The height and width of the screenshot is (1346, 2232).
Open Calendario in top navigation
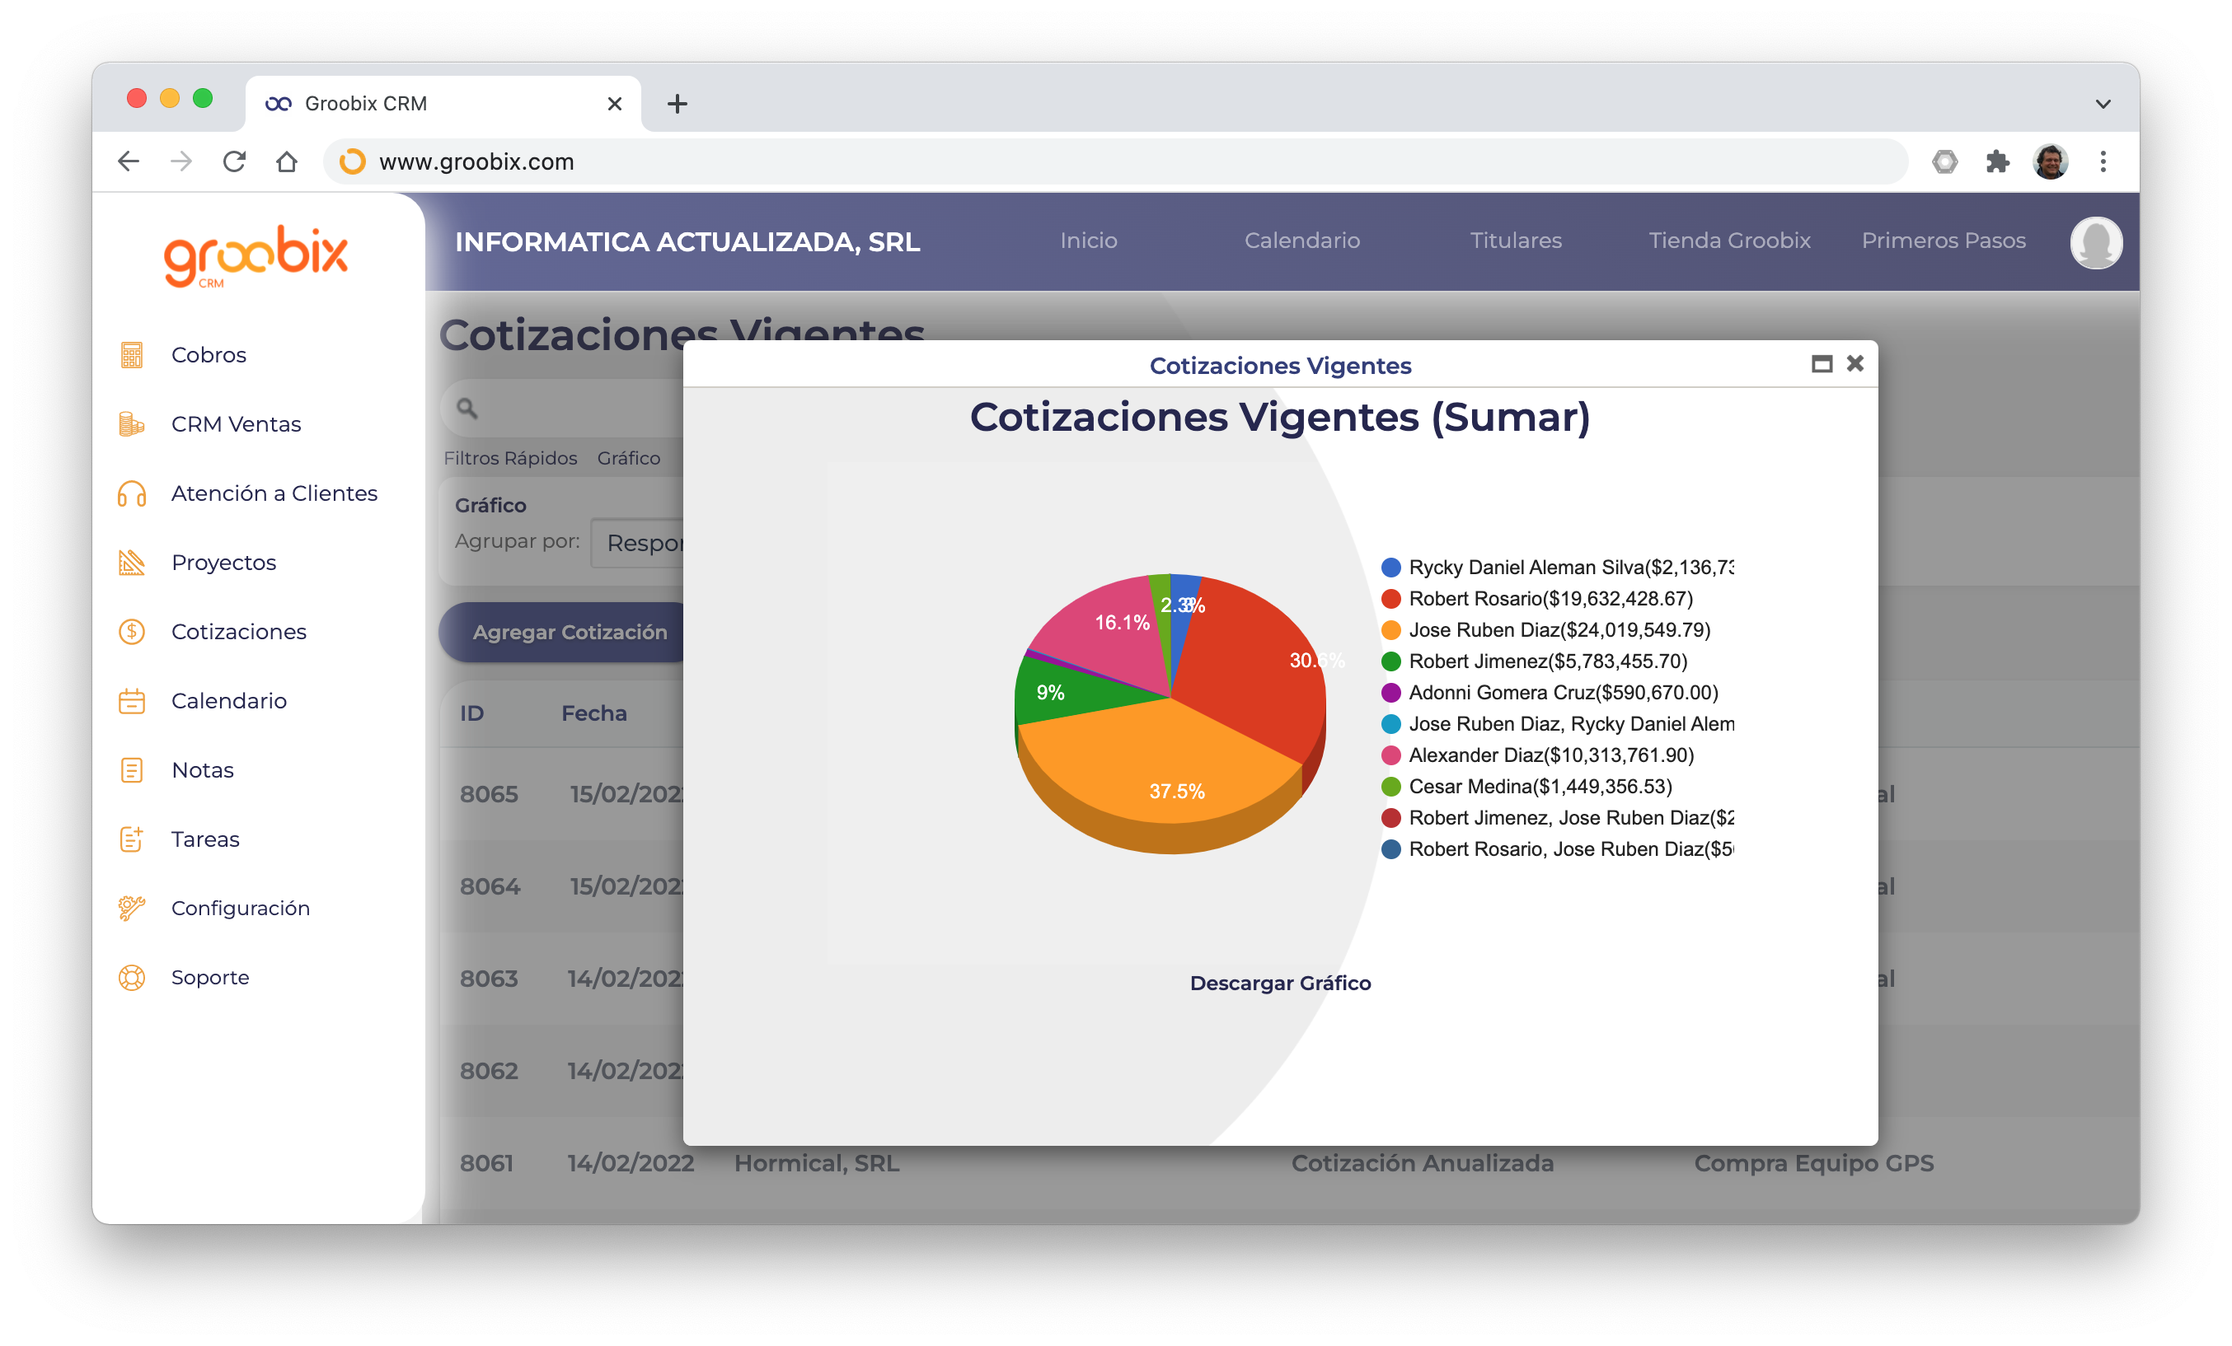pos(1301,241)
